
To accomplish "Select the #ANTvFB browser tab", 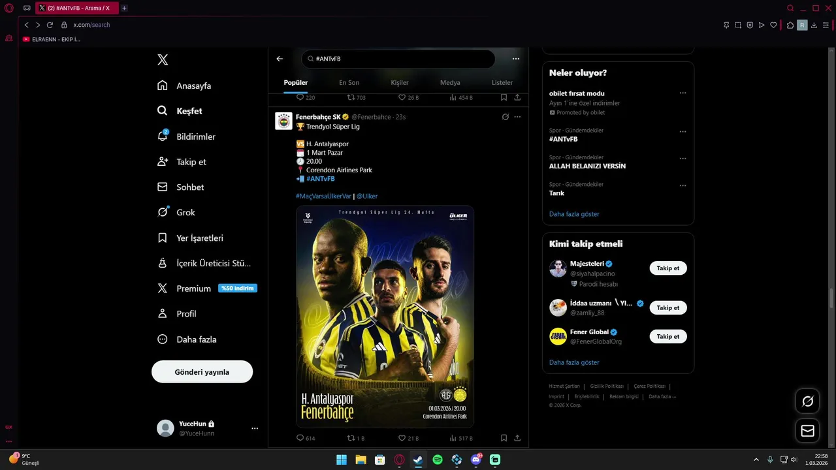I will click(x=76, y=8).
